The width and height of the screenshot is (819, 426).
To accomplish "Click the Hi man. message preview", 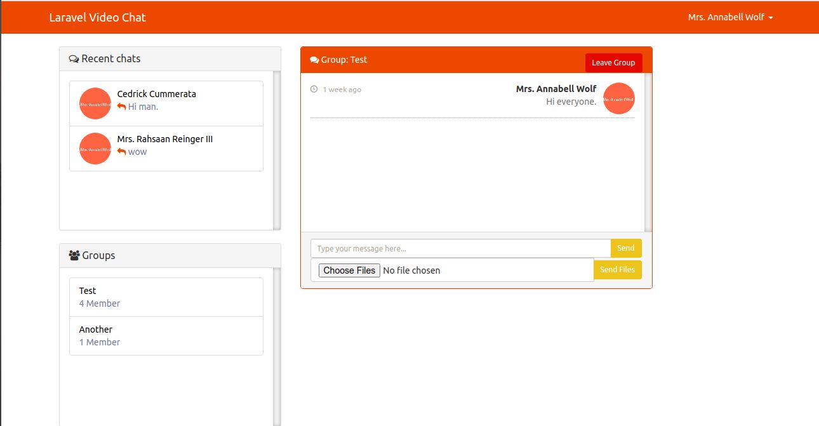I will pos(143,107).
